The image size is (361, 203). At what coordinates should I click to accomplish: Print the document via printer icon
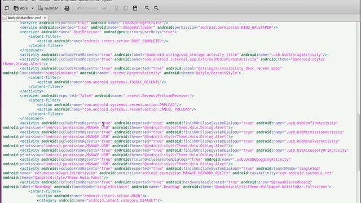click(67, 8)
